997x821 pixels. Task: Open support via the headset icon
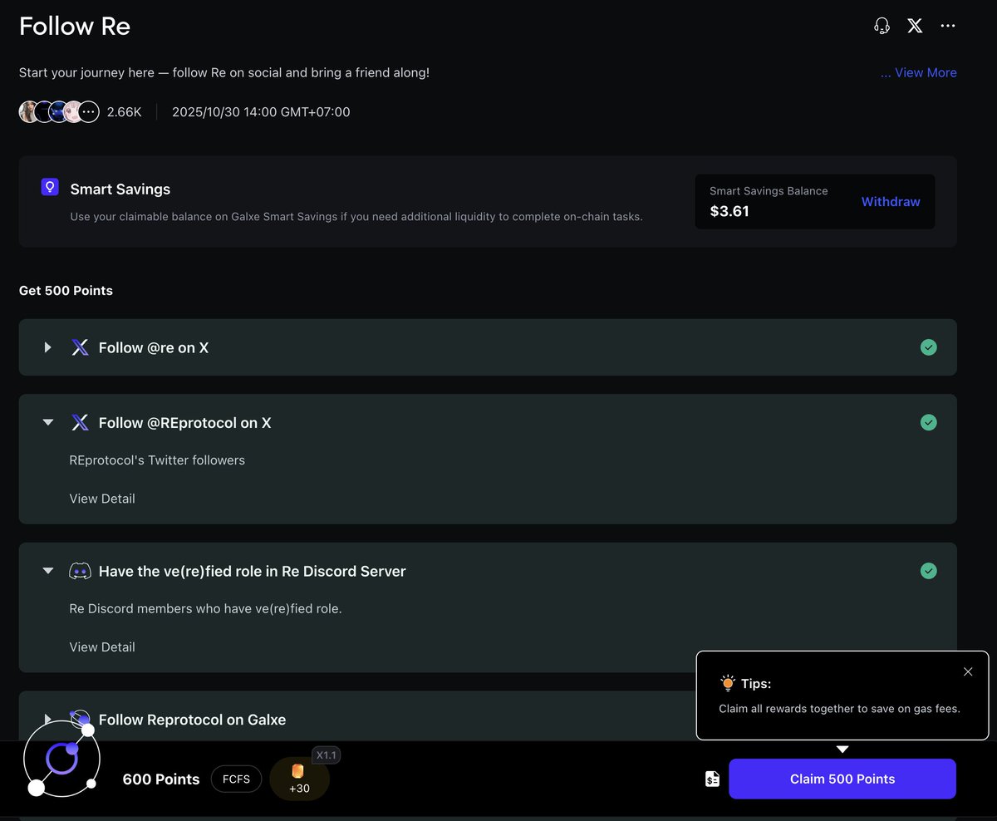[881, 25]
